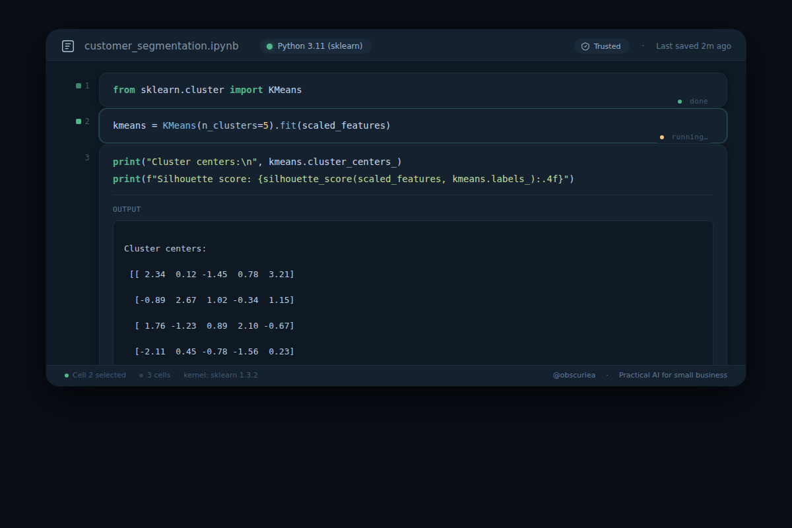Click kernel: sklearn 1.3.2 status entry
792x528 pixels.
220,375
